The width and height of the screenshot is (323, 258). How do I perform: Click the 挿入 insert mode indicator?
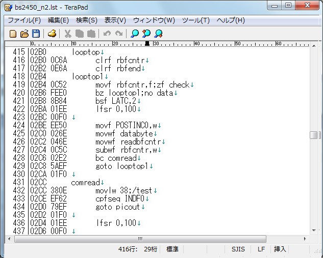pos(280,249)
